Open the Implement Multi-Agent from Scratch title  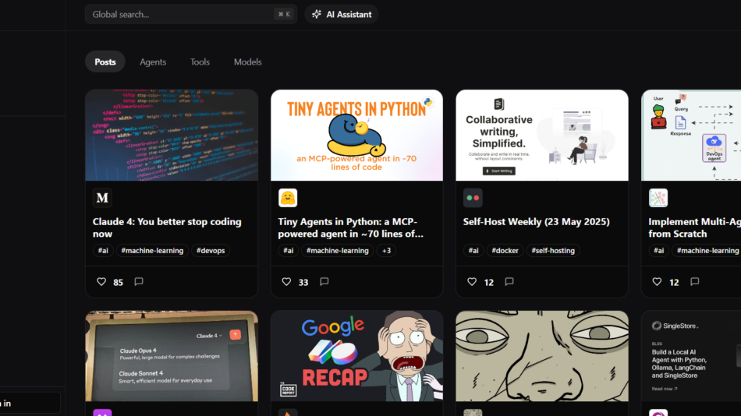pyautogui.click(x=695, y=227)
